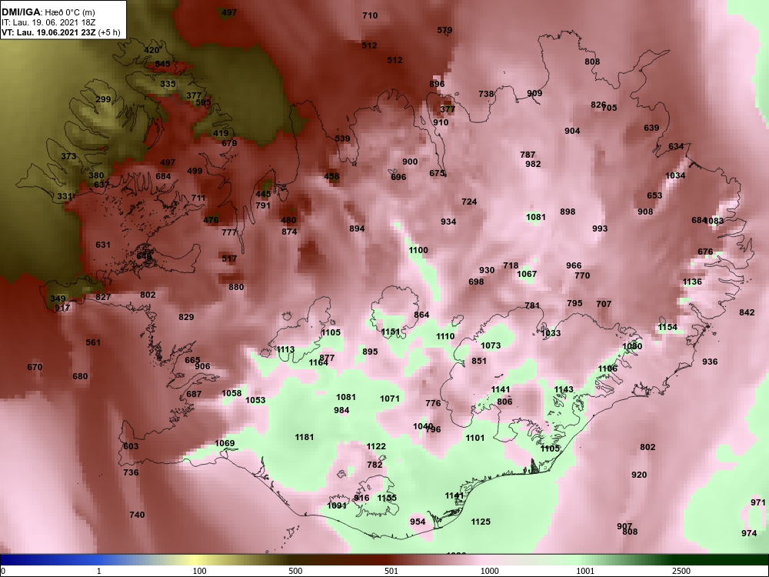Click the map value 1181
Image resolution: width=769 pixels, height=577 pixels.
point(304,437)
